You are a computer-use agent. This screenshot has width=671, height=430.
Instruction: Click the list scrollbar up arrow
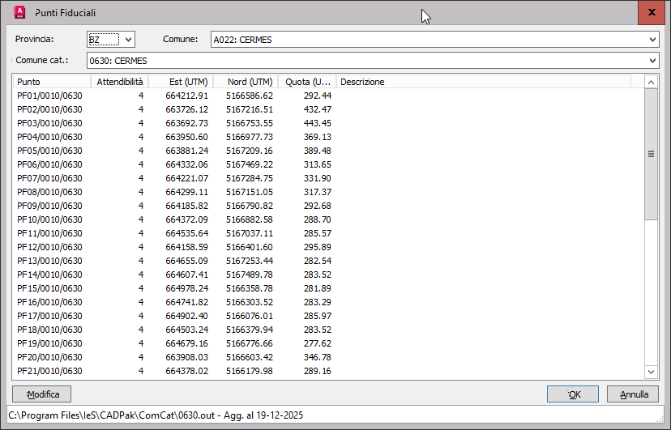coord(651,82)
